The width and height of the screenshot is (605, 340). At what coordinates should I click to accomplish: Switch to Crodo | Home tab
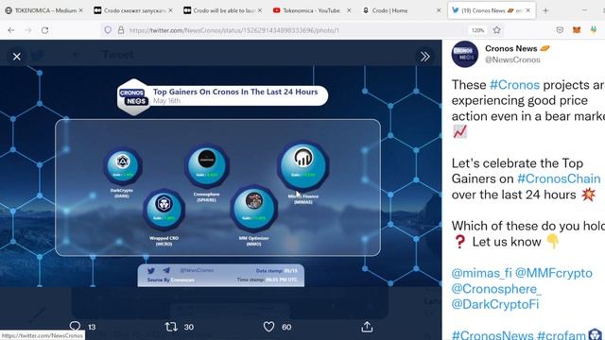[x=401, y=10]
